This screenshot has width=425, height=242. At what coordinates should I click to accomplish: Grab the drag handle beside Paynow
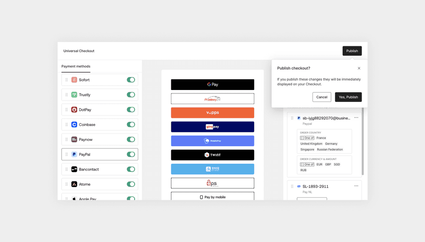[x=66, y=140]
